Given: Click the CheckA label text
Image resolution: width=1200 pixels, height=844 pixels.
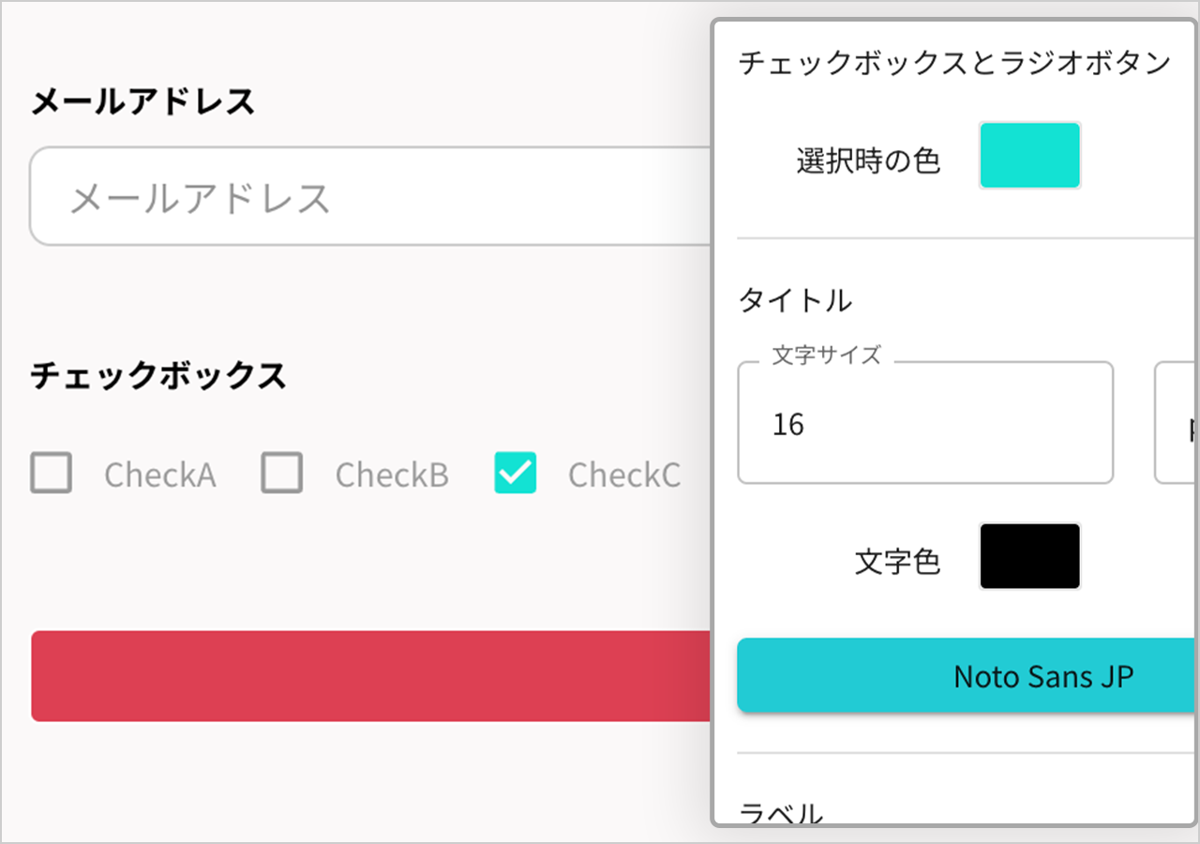Looking at the screenshot, I should tap(159, 475).
